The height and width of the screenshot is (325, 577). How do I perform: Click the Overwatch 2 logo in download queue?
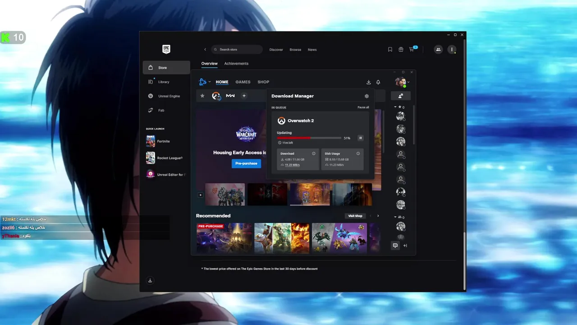tap(281, 121)
